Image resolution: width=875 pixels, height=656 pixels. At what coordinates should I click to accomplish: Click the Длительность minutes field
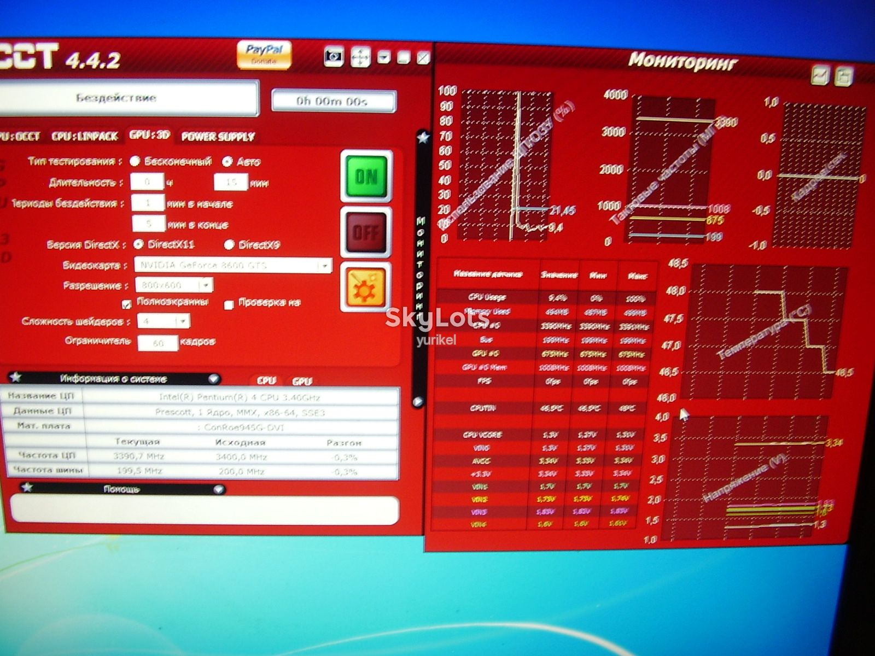point(231,182)
